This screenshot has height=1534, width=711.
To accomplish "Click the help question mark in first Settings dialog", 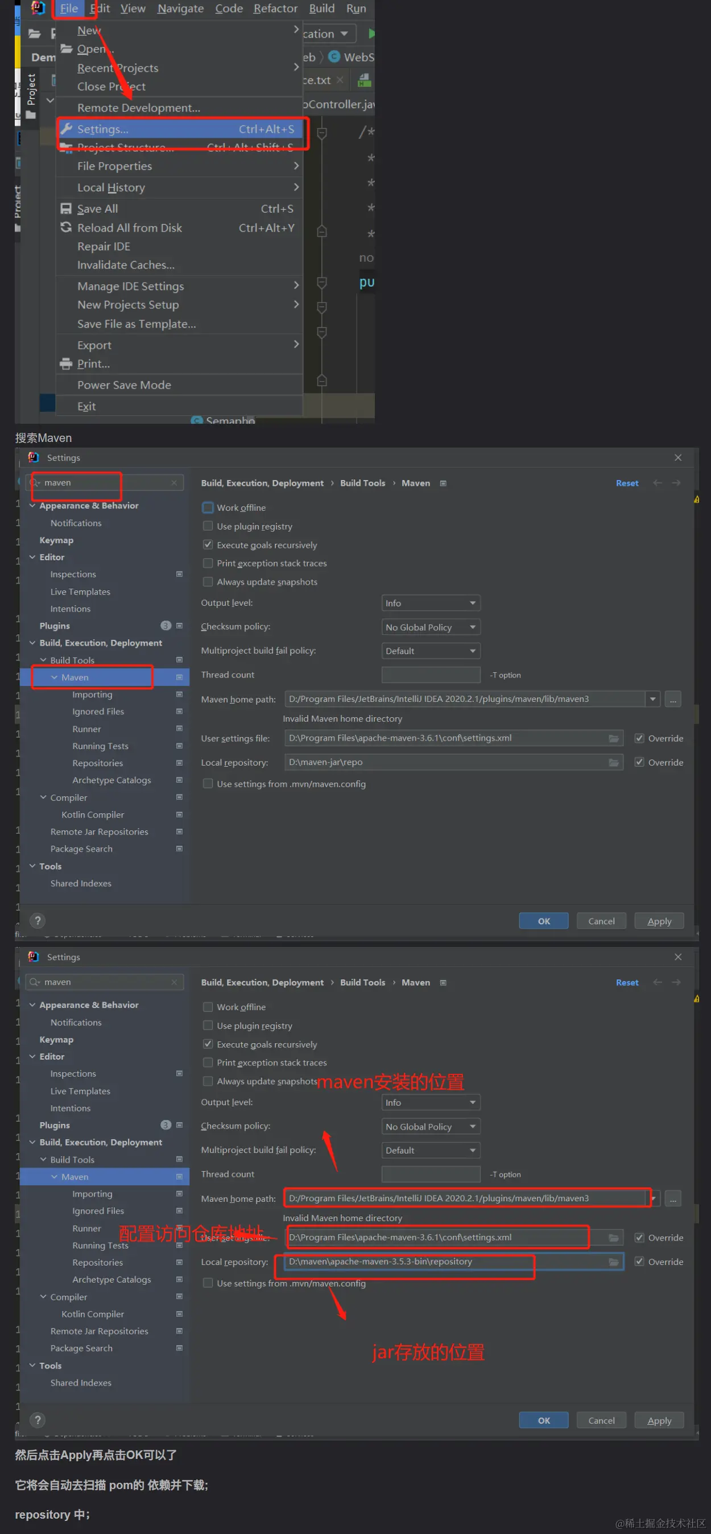I will pyautogui.click(x=38, y=921).
